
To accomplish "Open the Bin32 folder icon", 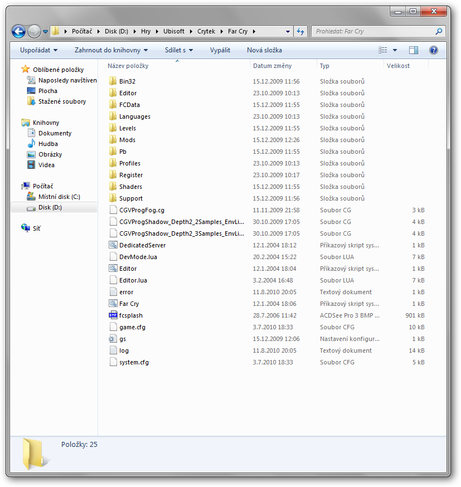I will (113, 81).
